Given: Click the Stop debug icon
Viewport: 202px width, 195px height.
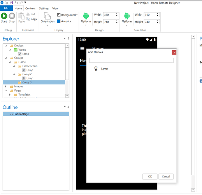Looking at the screenshot, I should (12, 16).
